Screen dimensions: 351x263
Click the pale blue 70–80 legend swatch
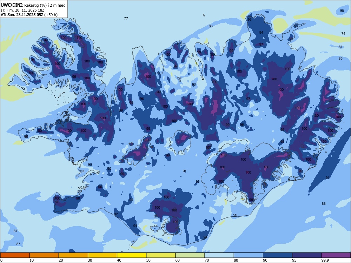(x=219, y=255)
